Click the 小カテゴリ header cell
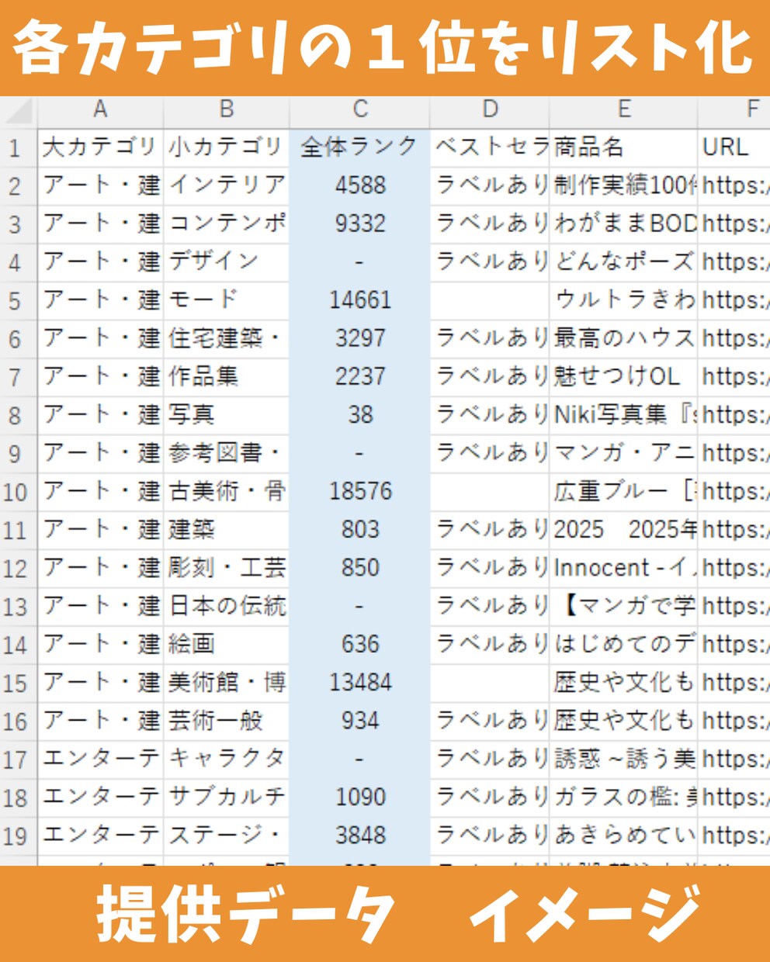Screen dimensions: 770x962 click(x=226, y=147)
